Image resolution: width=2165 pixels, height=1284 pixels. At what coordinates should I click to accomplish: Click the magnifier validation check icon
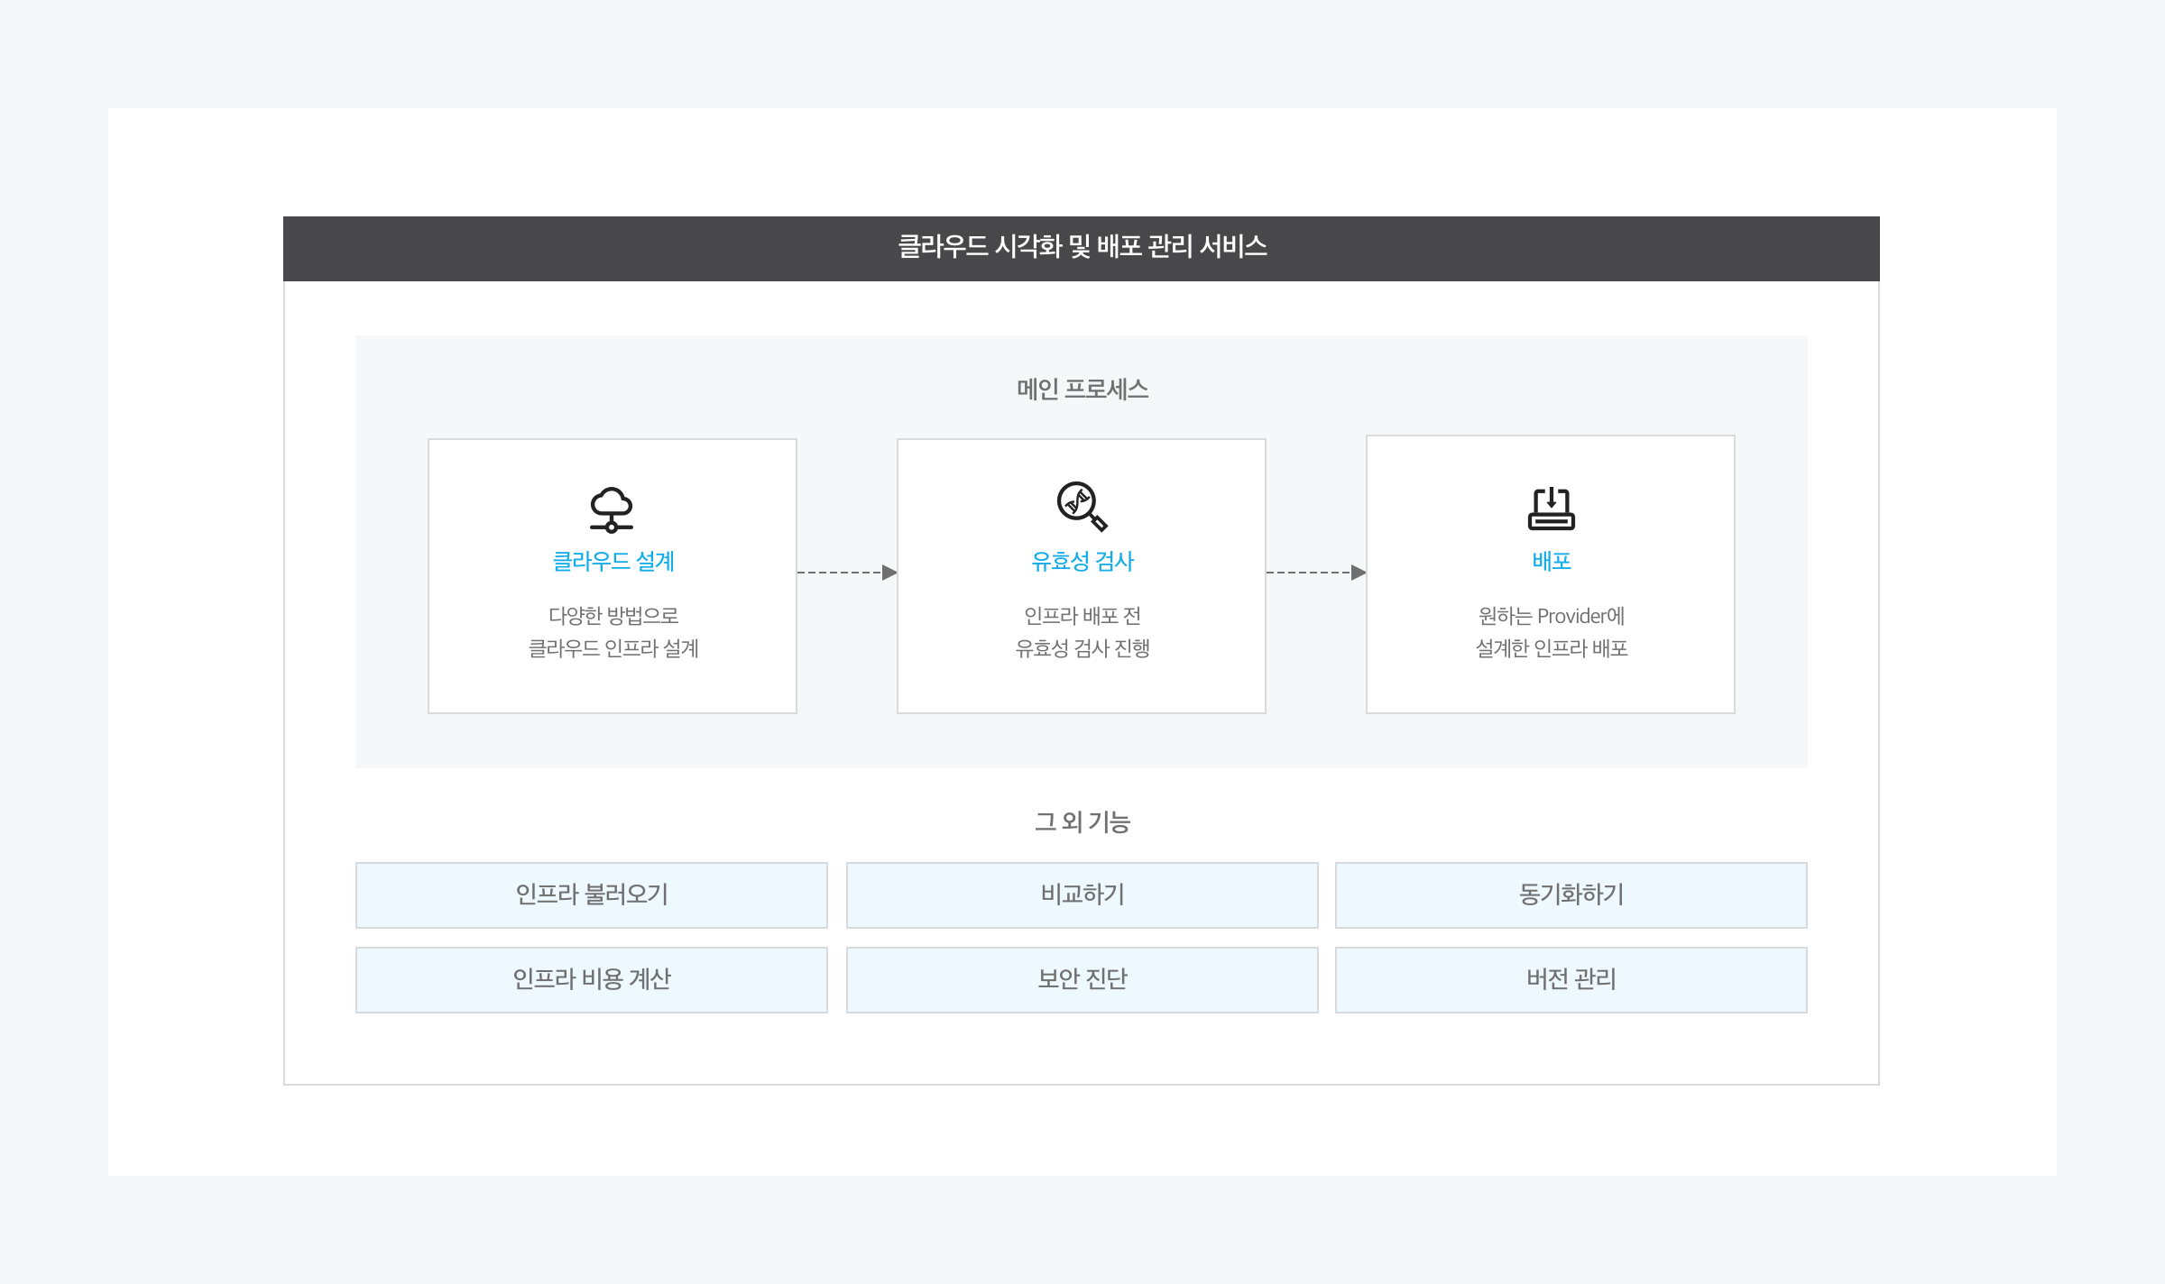(1081, 506)
